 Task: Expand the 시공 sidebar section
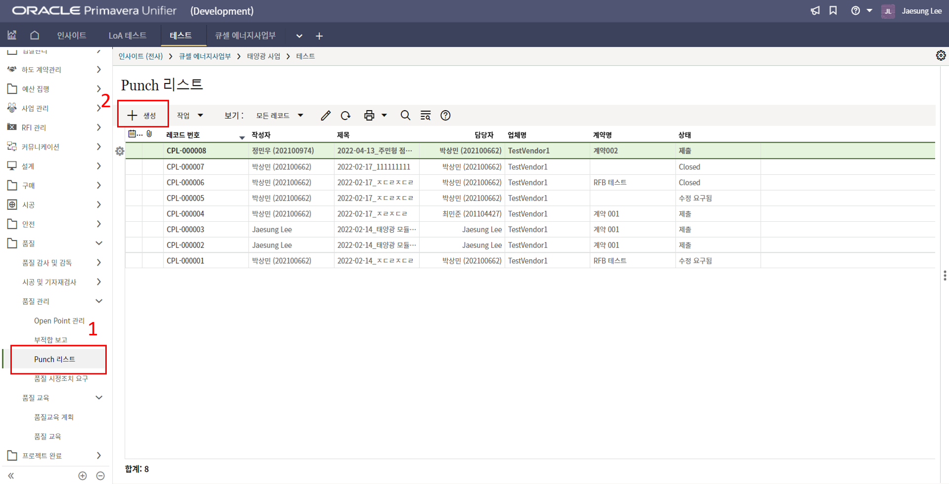tap(99, 205)
